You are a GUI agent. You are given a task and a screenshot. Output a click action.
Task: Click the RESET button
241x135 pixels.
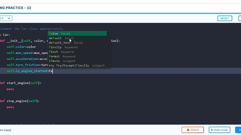click(225, 18)
